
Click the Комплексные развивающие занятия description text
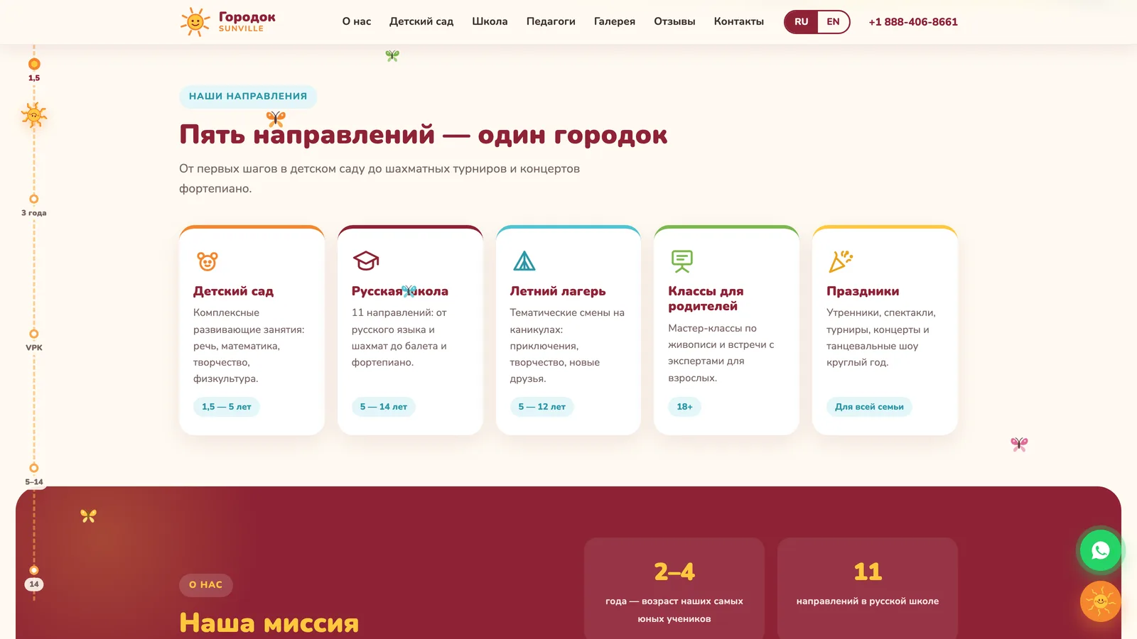249,346
